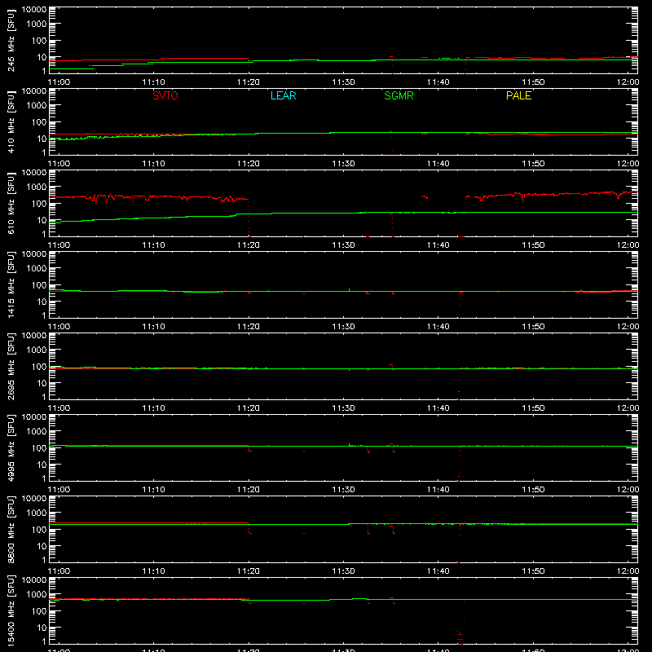This screenshot has width=652, height=652.
Task: Click the 11:50 tick under the 245 MHz plot
Action: click(x=533, y=82)
